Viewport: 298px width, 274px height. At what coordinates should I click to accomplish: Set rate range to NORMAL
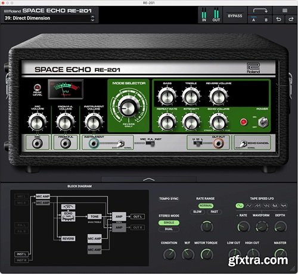click(x=206, y=205)
